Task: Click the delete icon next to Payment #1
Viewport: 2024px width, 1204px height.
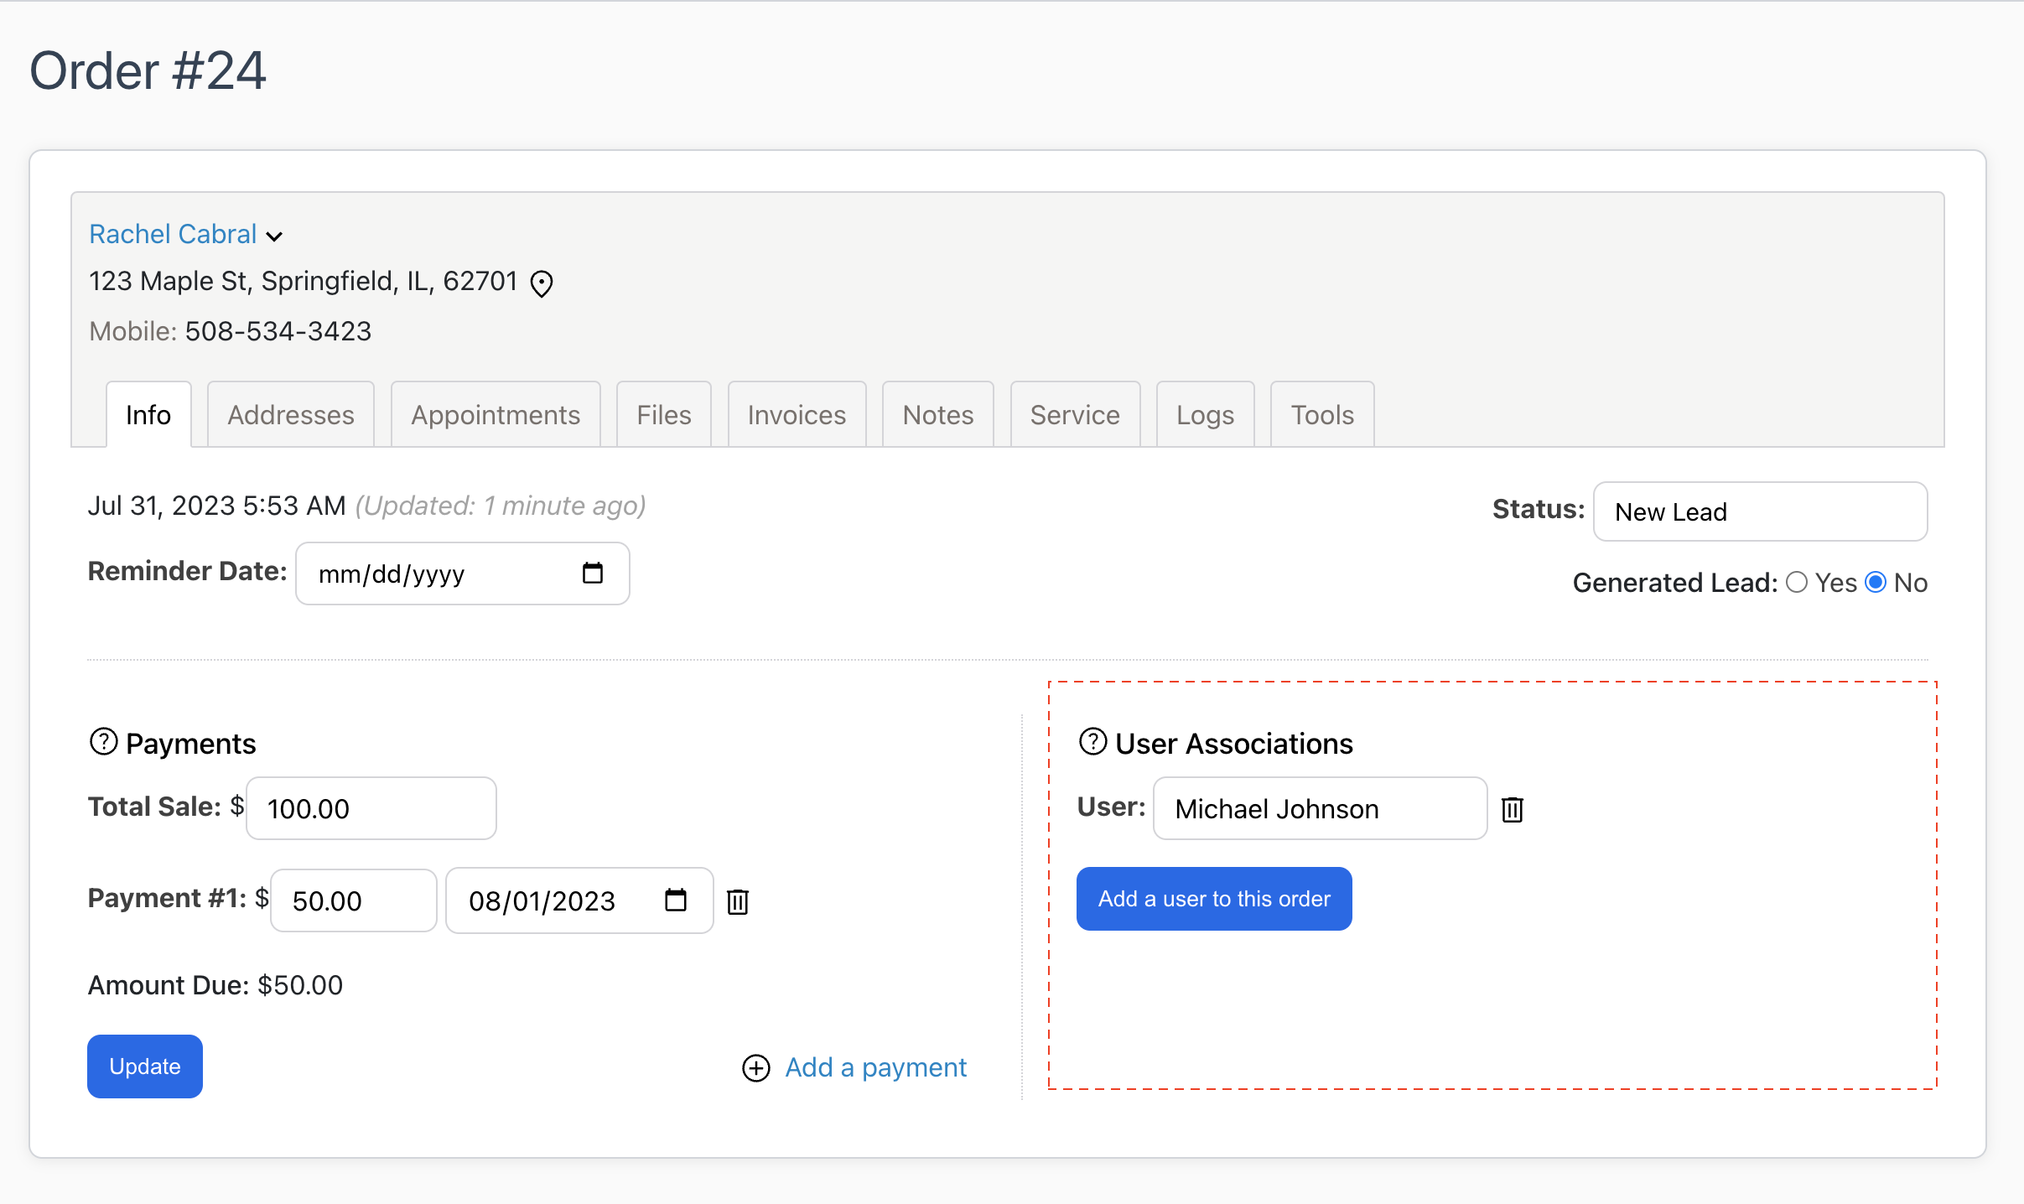Action: point(741,901)
